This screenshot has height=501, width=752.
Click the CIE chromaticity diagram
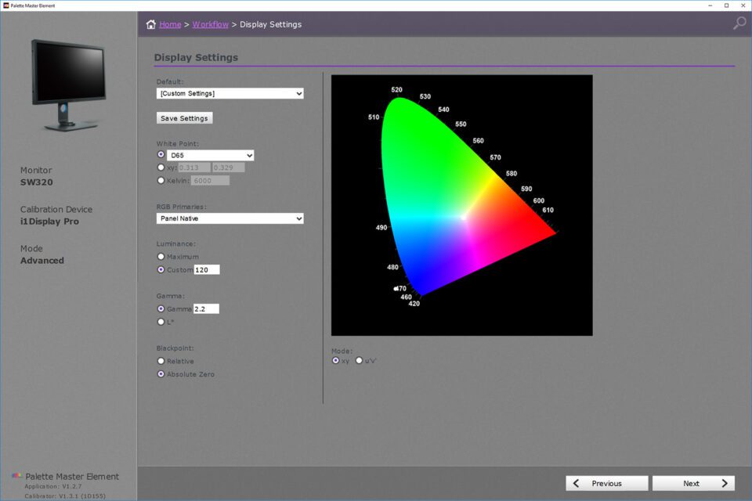point(462,205)
